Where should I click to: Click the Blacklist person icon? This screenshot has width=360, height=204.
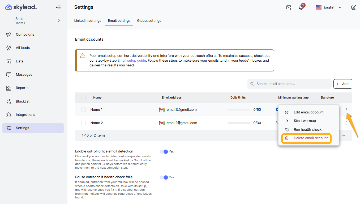9,101
